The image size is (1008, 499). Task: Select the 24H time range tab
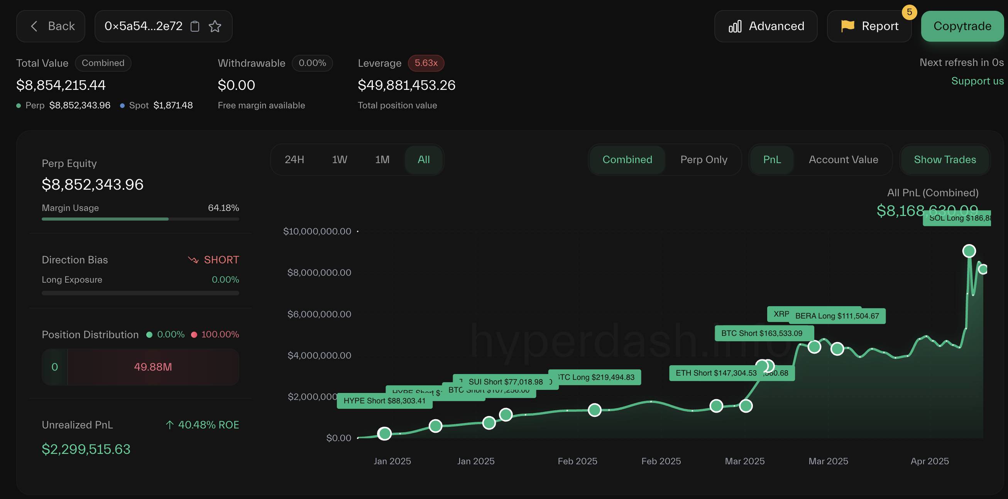[x=294, y=160]
